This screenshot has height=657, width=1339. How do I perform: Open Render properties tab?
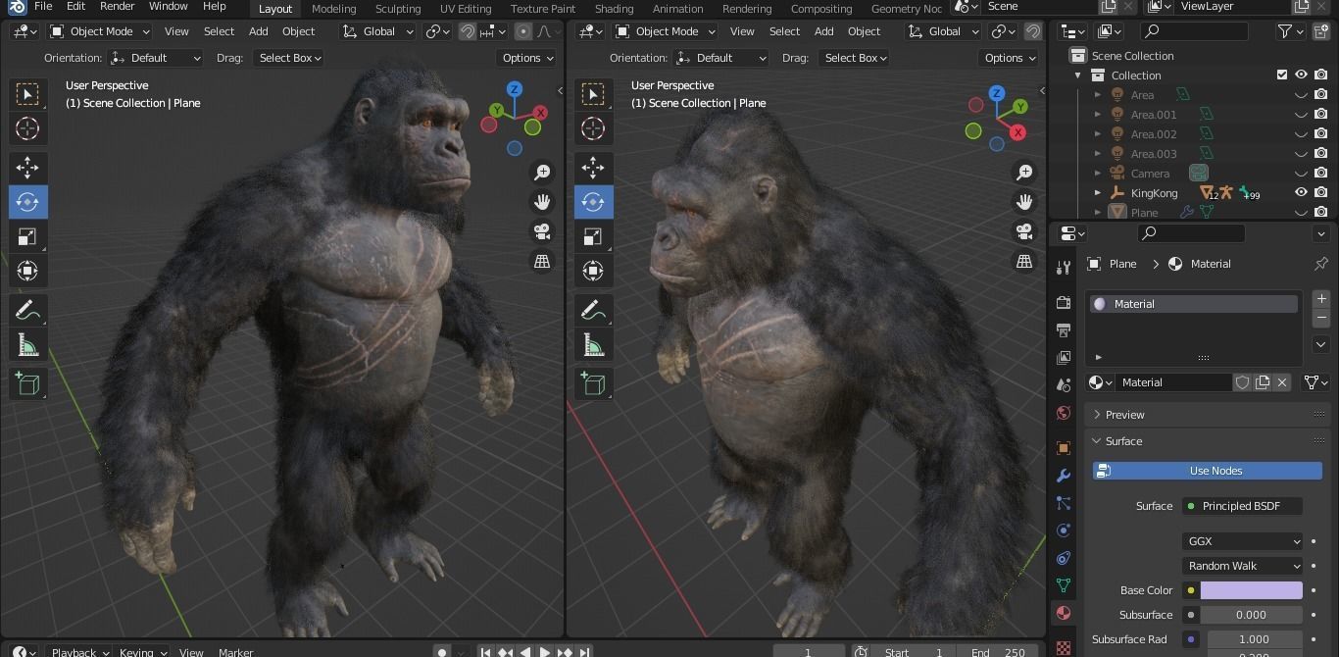(1064, 302)
